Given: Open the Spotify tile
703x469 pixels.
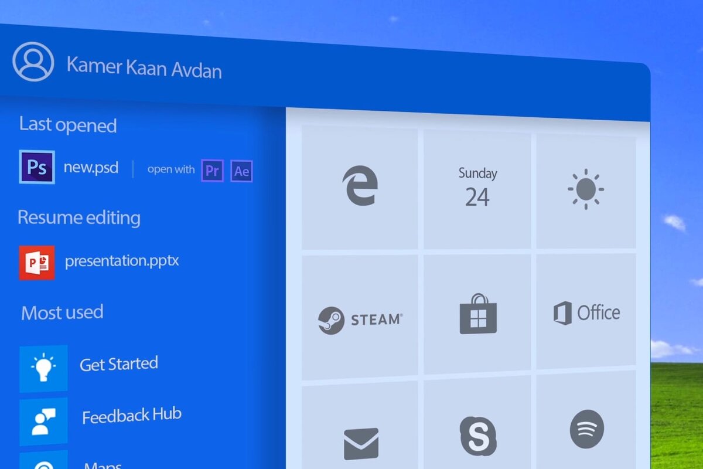Looking at the screenshot, I should [586, 420].
